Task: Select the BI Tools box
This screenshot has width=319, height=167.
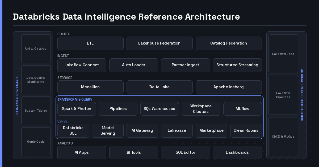Action: click(x=134, y=152)
